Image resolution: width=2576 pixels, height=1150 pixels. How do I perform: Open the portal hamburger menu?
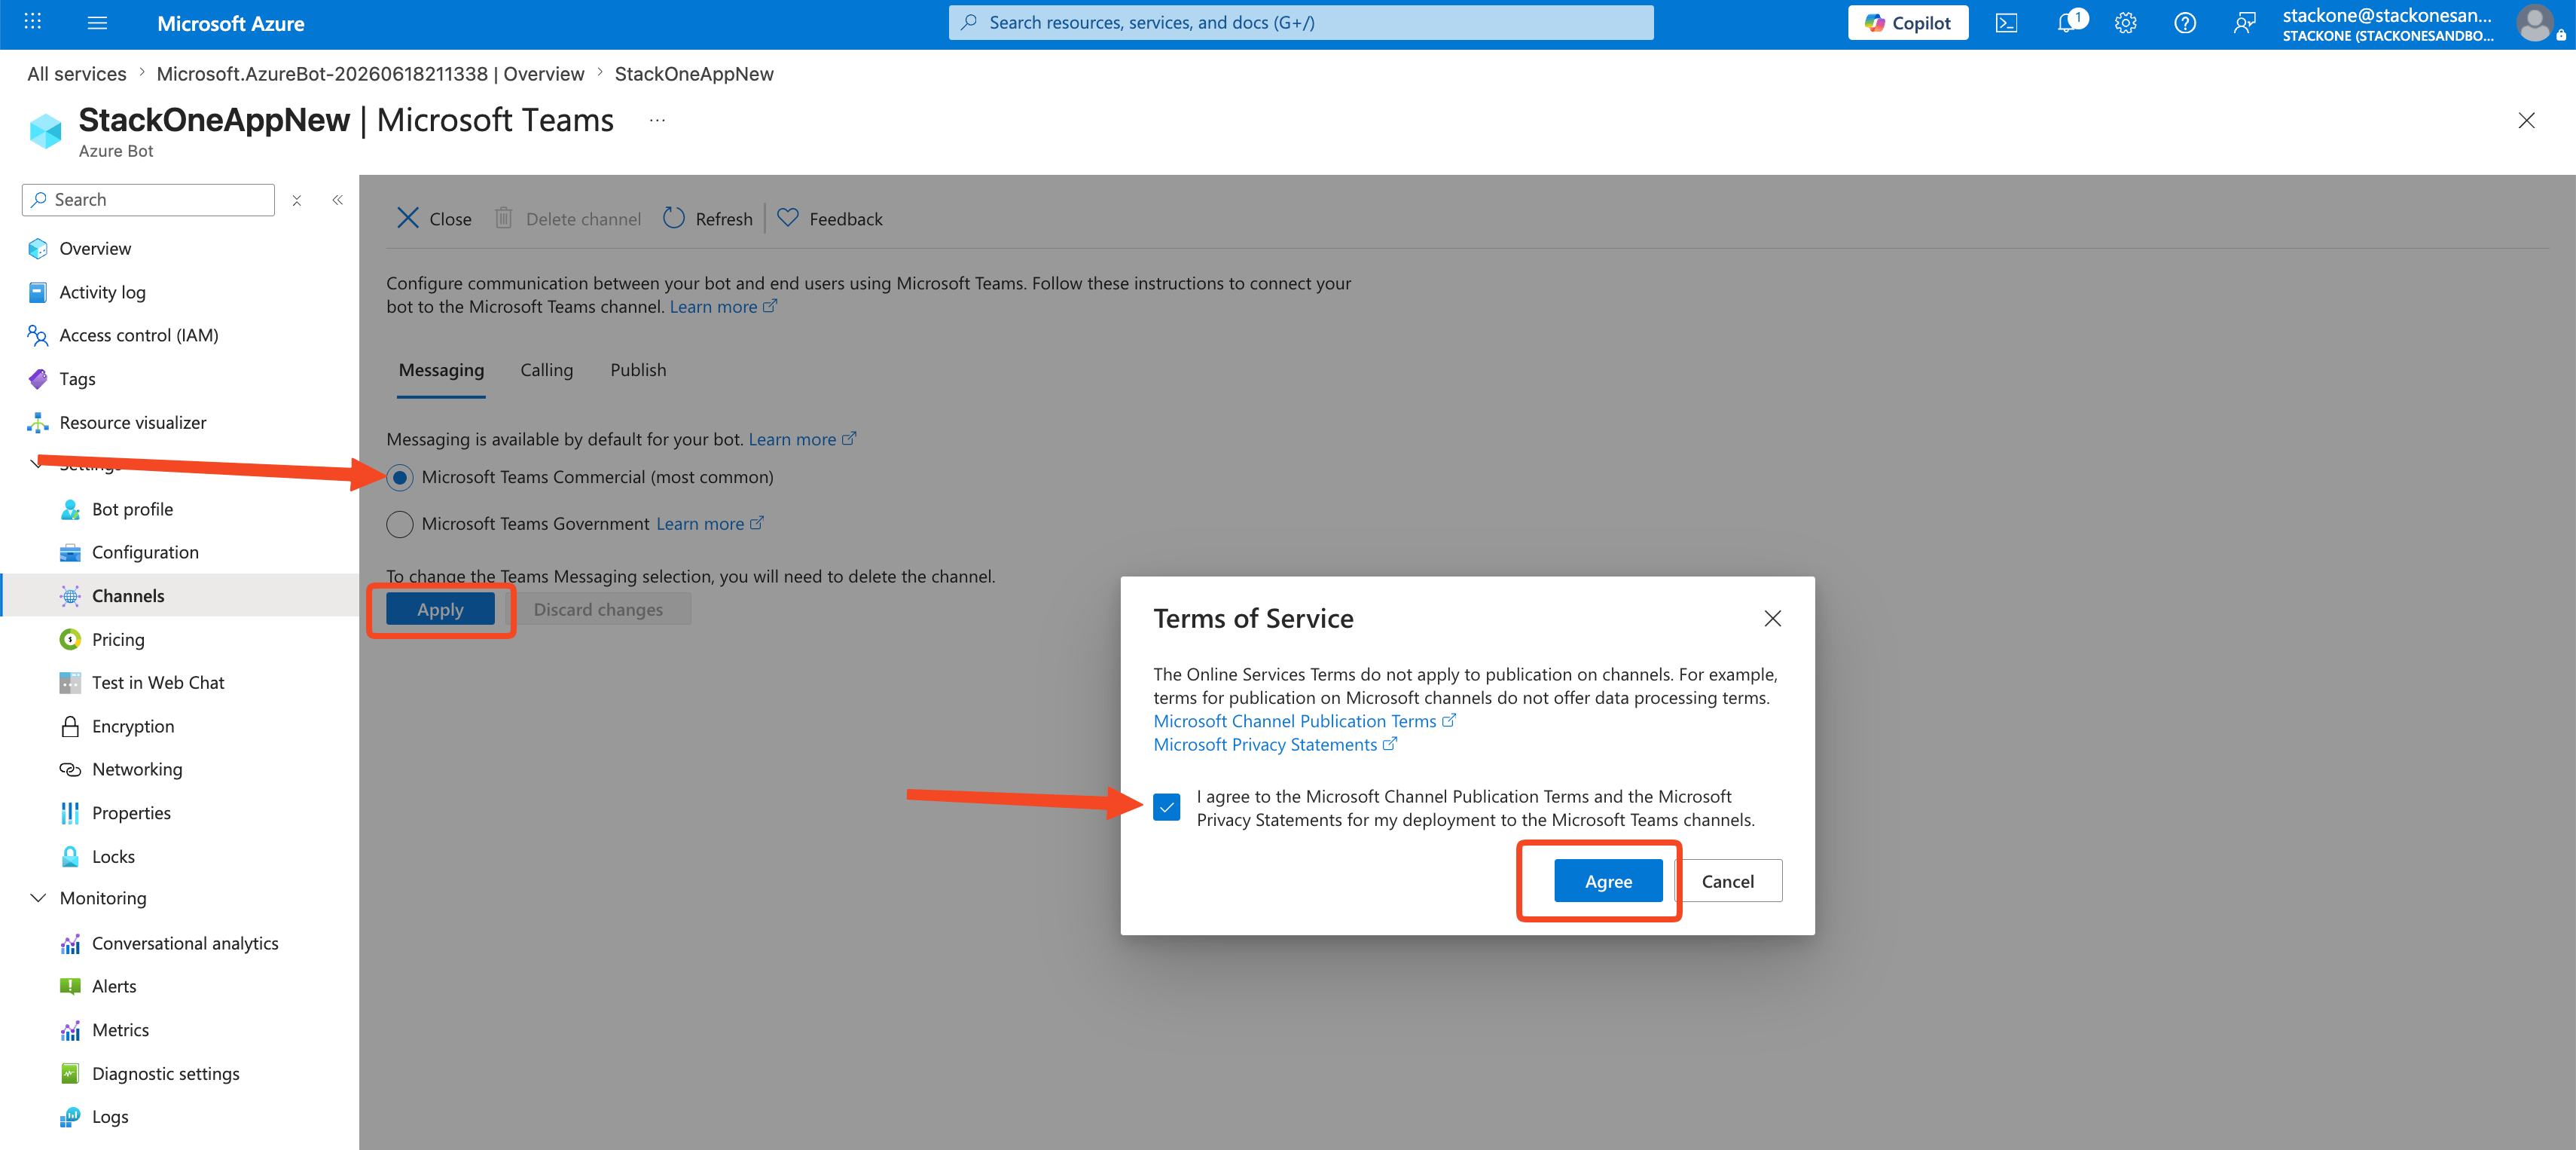click(x=97, y=22)
